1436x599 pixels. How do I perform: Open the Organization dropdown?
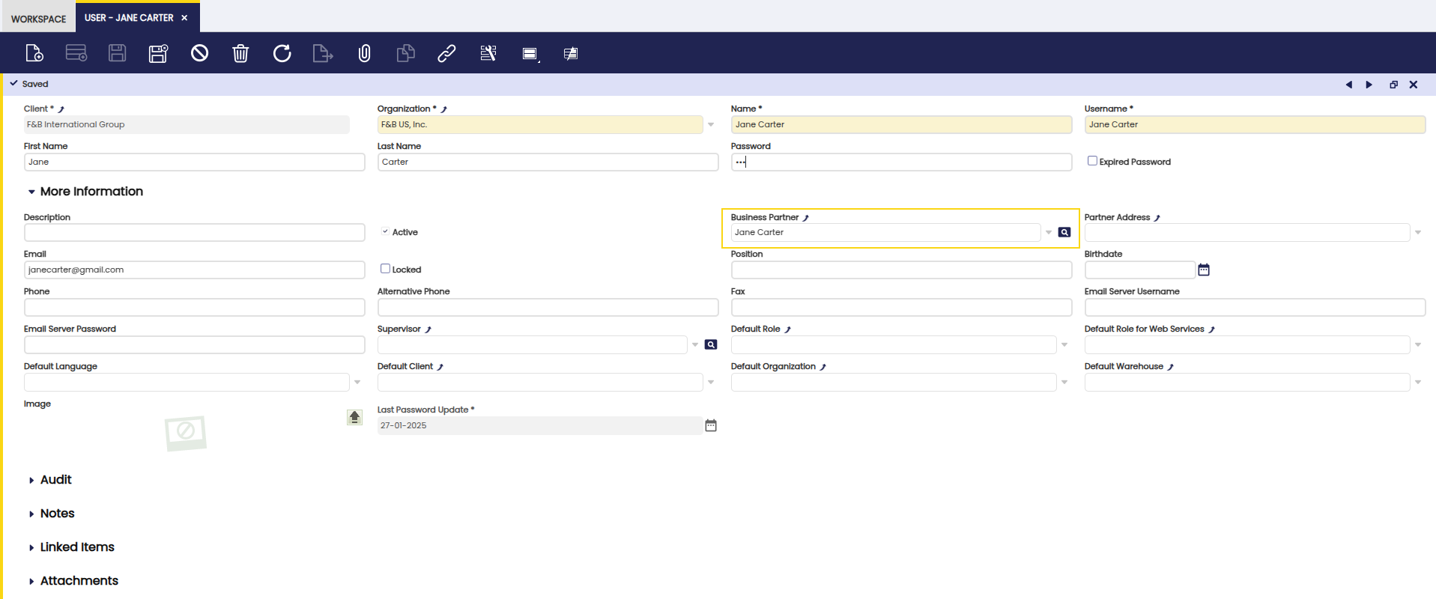pos(711,125)
